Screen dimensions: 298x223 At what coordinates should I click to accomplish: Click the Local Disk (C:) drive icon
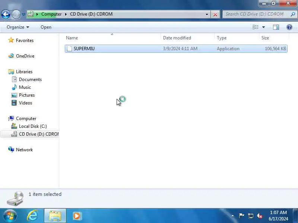point(14,126)
